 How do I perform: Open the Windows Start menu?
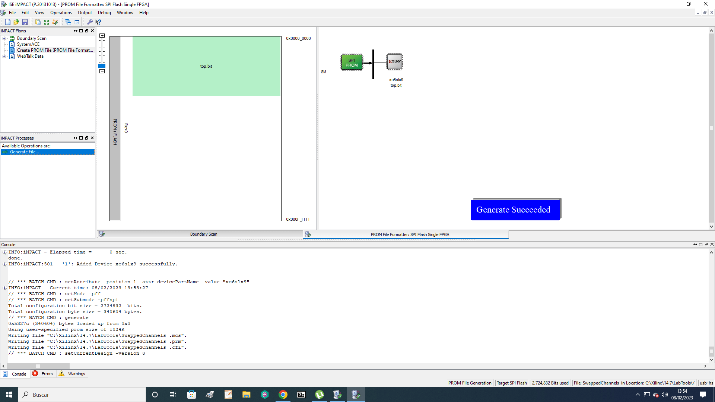point(9,395)
